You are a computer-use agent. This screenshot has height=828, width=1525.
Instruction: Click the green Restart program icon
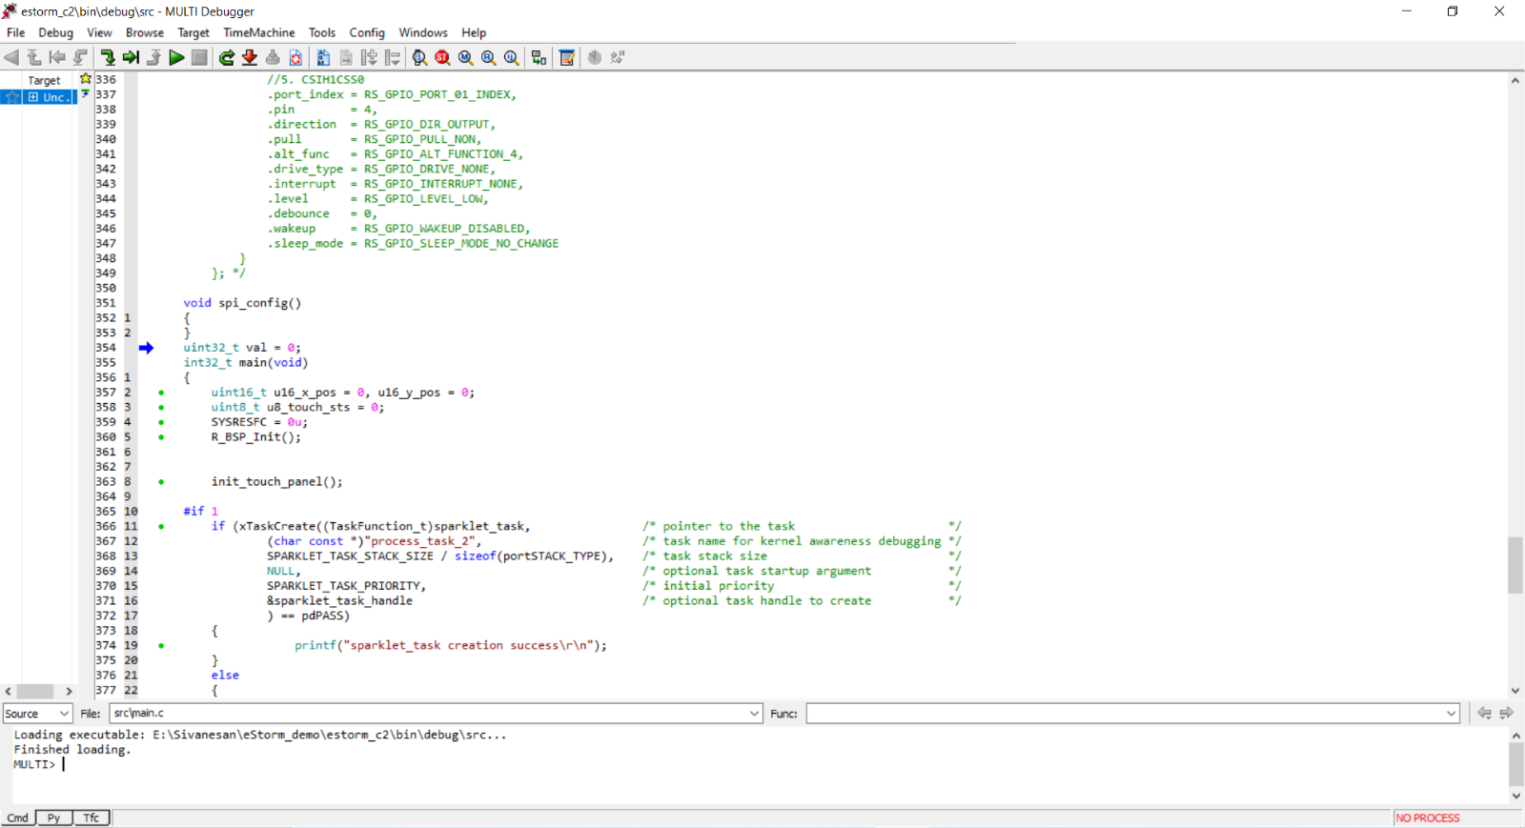(x=227, y=57)
